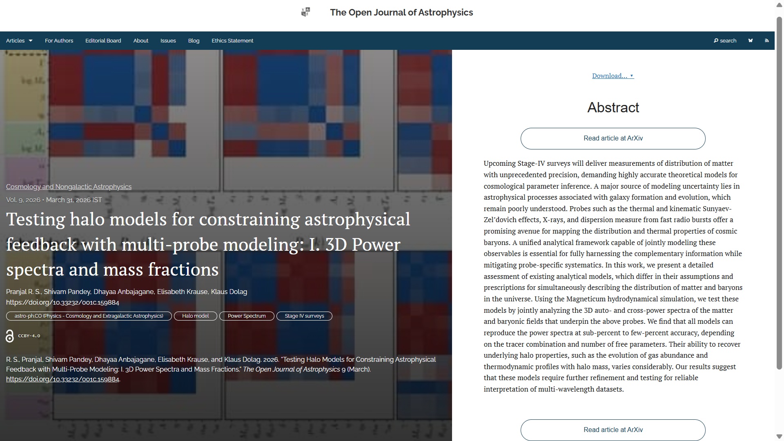Open the RSS feed icon

click(766, 41)
